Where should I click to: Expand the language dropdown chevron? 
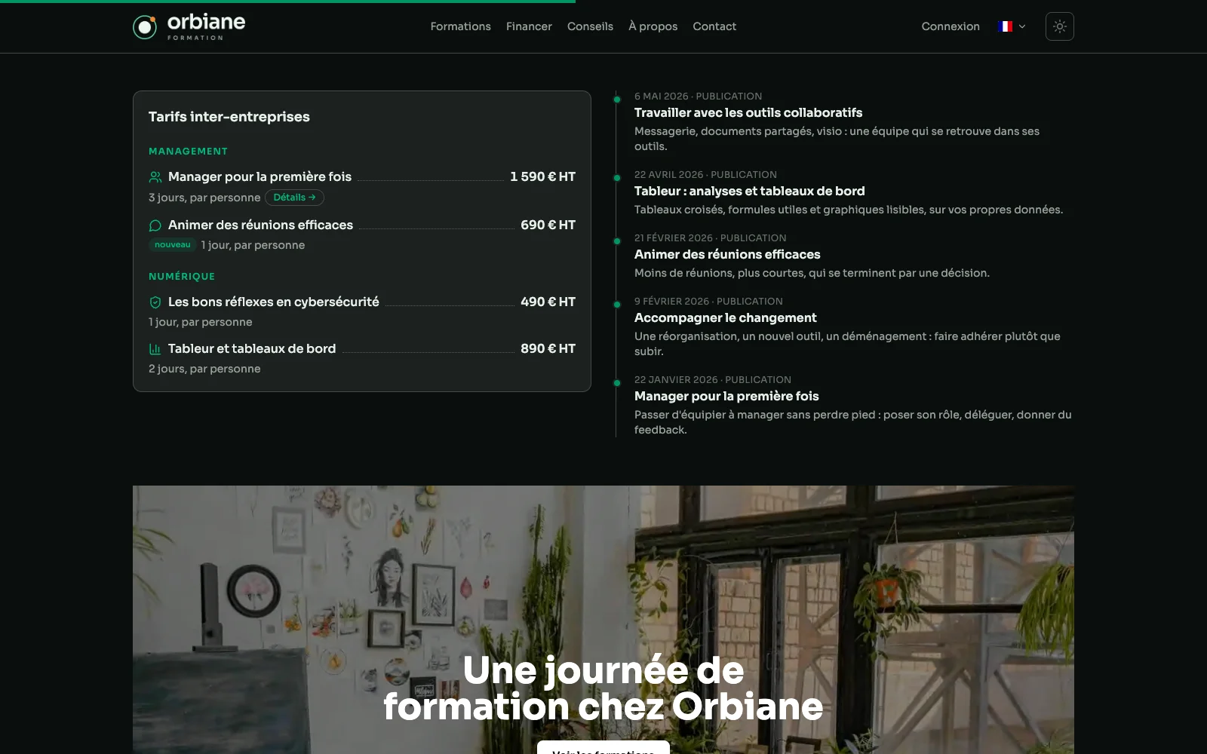(x=1022, y=26)
